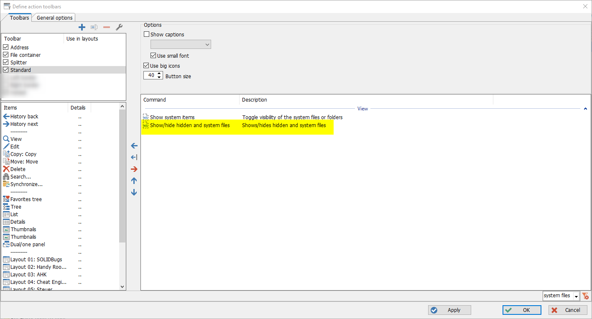The height and width of the screenshot is (319, 592).
Task: Add a new toolbar with plus icon
Action: coord(82,27)
